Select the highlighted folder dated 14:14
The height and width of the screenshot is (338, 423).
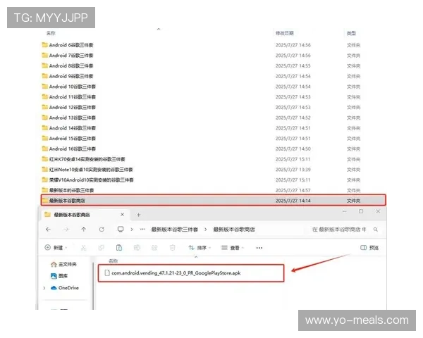click(x=213, y=201)
